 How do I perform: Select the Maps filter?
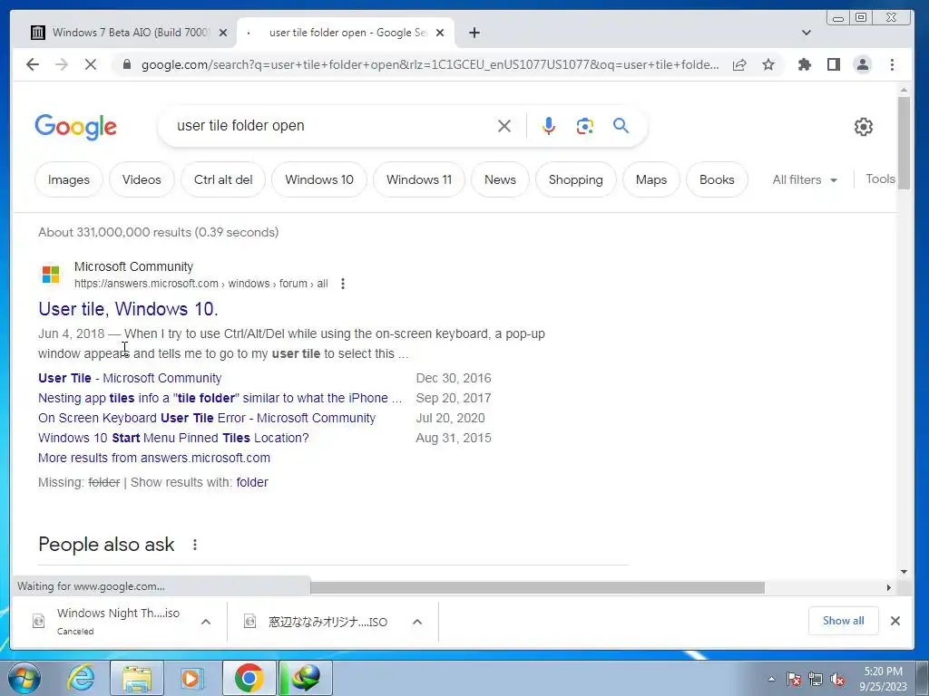(x=651, y=179)
